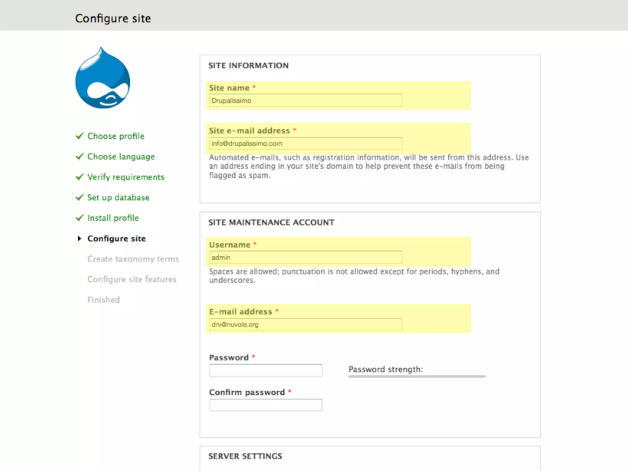Click the checkmark beside Verify requirements
The height and width of the screenshot is (471, 628).
(80, 177)
